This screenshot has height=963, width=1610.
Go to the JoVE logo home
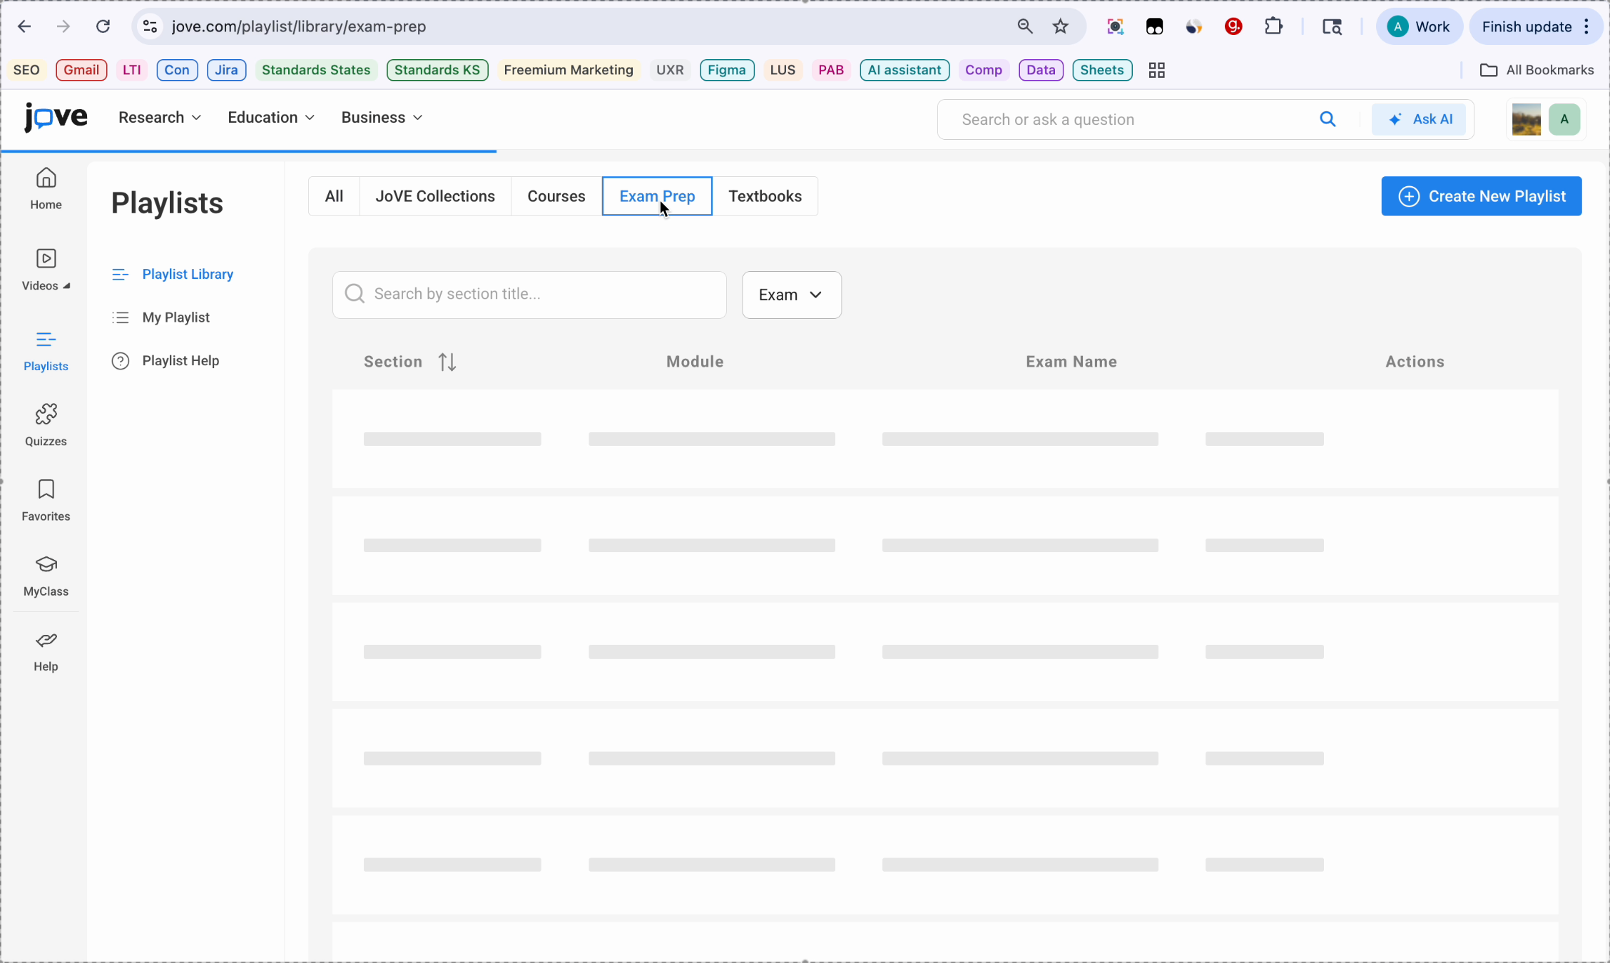point(56,117)
